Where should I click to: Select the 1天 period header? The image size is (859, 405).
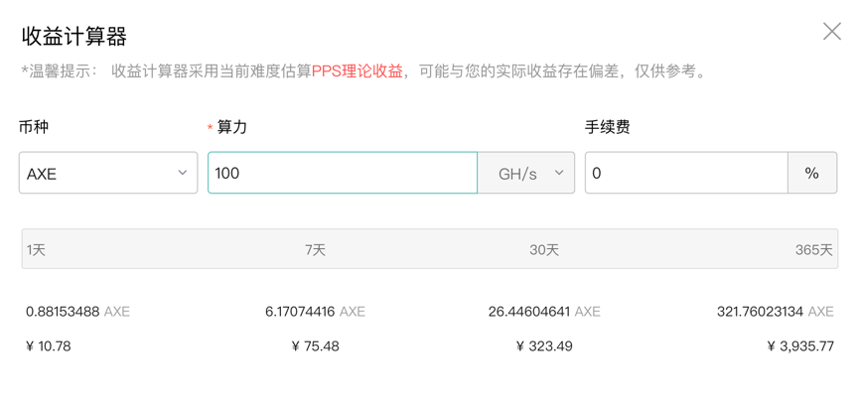tap(37, 250)
